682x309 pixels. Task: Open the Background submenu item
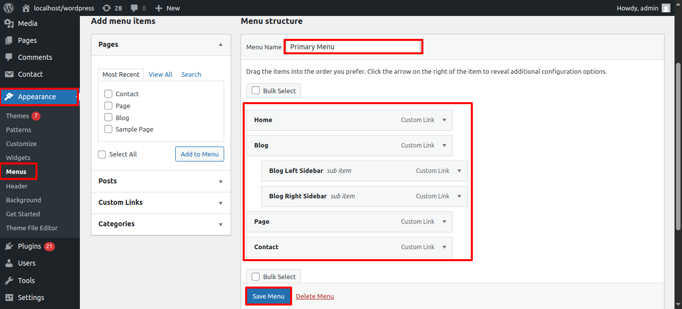(x=23, y=200)
